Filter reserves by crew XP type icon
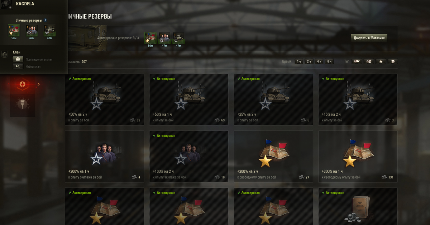The width and height of the screenshot is (430, 225). pyautogui.click(x=369, y=61)
